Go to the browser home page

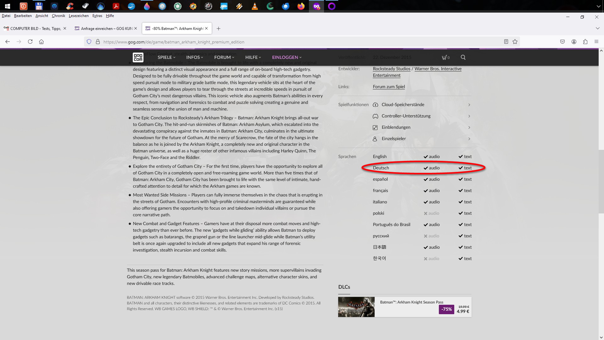tap(41, 42)
